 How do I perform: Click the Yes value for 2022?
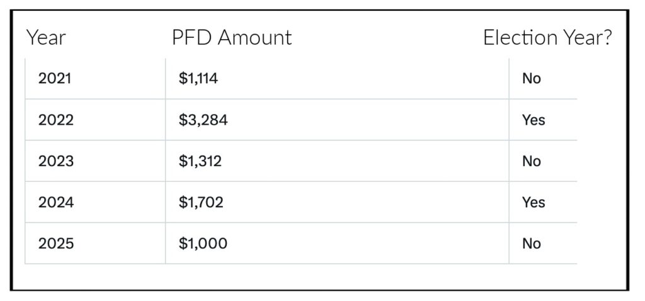[x=534, y=120]
